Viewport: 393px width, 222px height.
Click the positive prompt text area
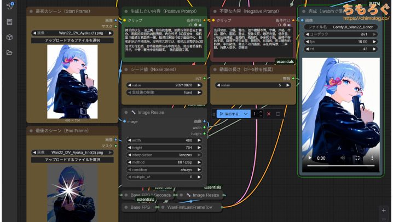click(164, 43)
